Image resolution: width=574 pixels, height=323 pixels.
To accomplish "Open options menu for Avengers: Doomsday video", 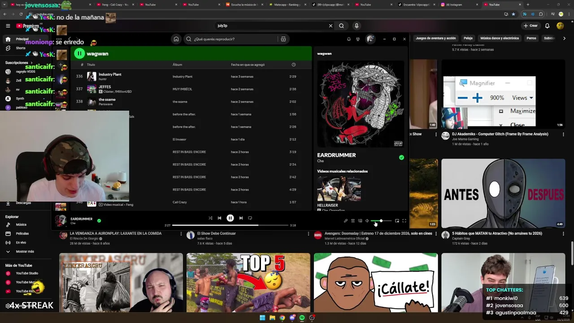I will [436, 234].
